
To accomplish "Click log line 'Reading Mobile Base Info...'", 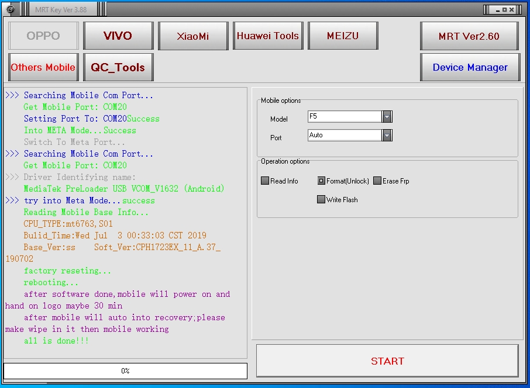I will tap(86, 212).
